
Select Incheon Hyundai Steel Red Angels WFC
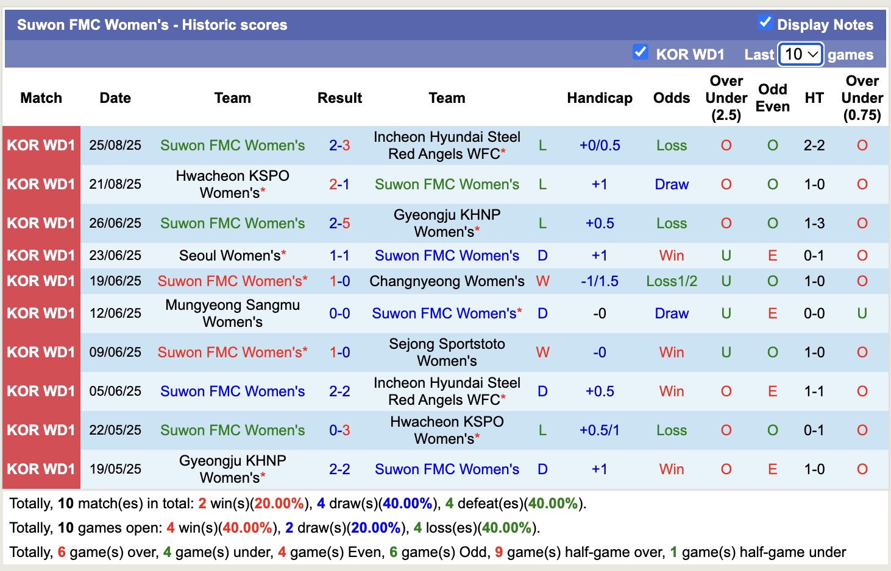[x=447, y=145]
